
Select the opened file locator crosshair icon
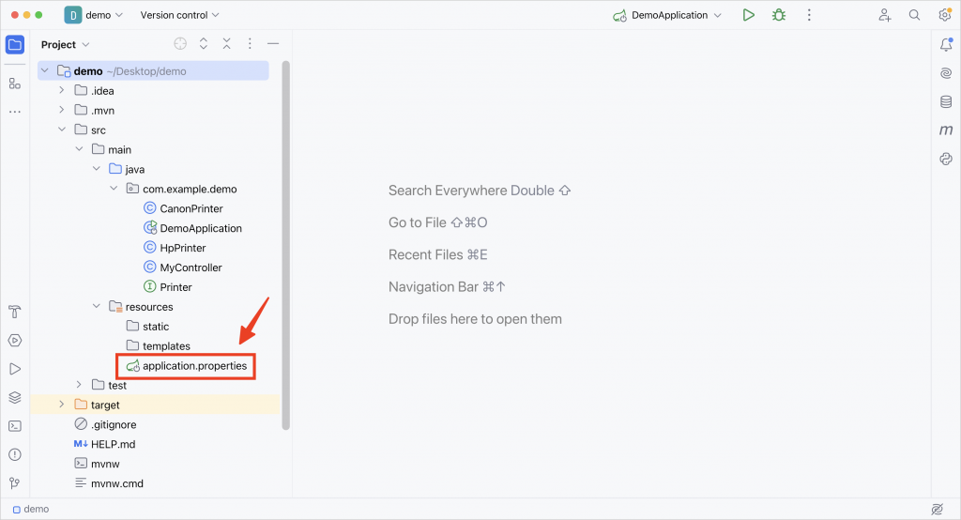point(179,43)
